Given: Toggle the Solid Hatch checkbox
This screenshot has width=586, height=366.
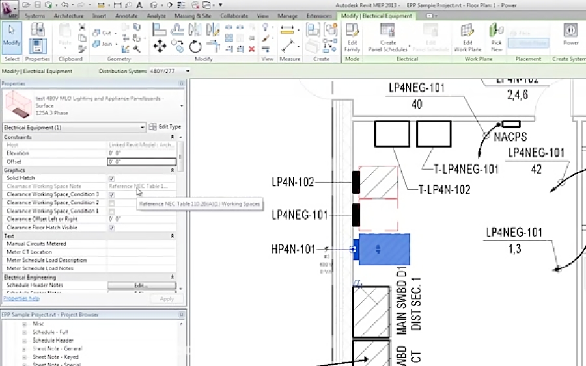Looking at the screenshot, I should pos(111,179).
